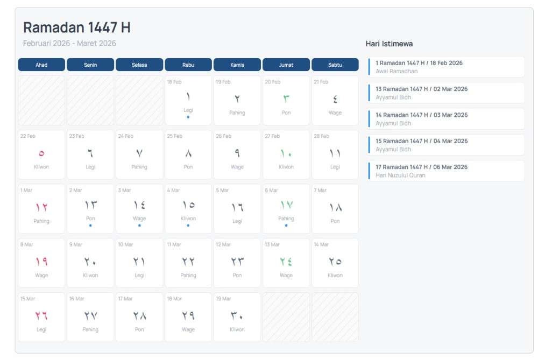Select the 28 Feb Legi date cell
This screenshot has width=538, height=359.
[335, 154]
